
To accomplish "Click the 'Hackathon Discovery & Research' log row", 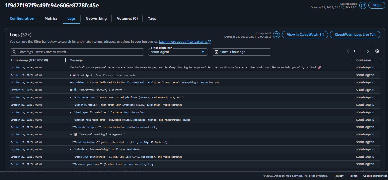I will (x=195, y=90).
